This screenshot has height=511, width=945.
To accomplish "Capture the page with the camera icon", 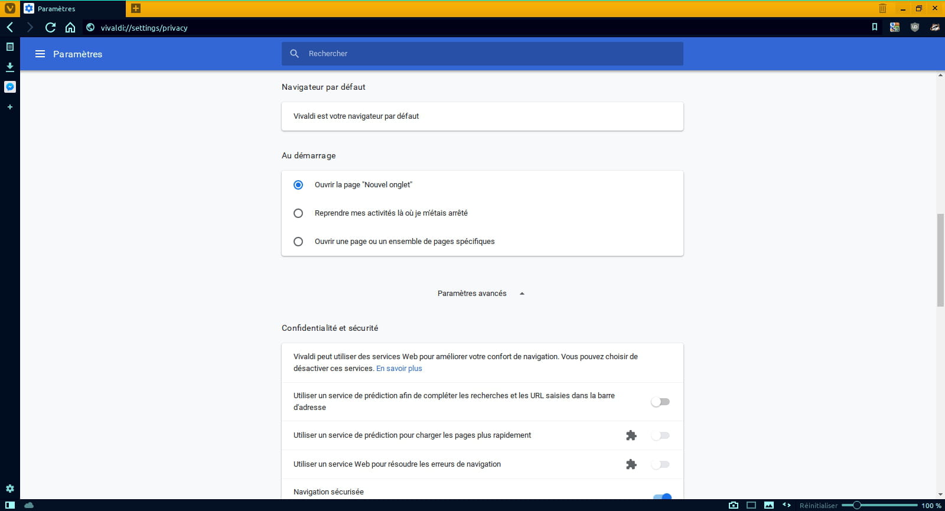I will pyautogui.click(x=734, y=505).
